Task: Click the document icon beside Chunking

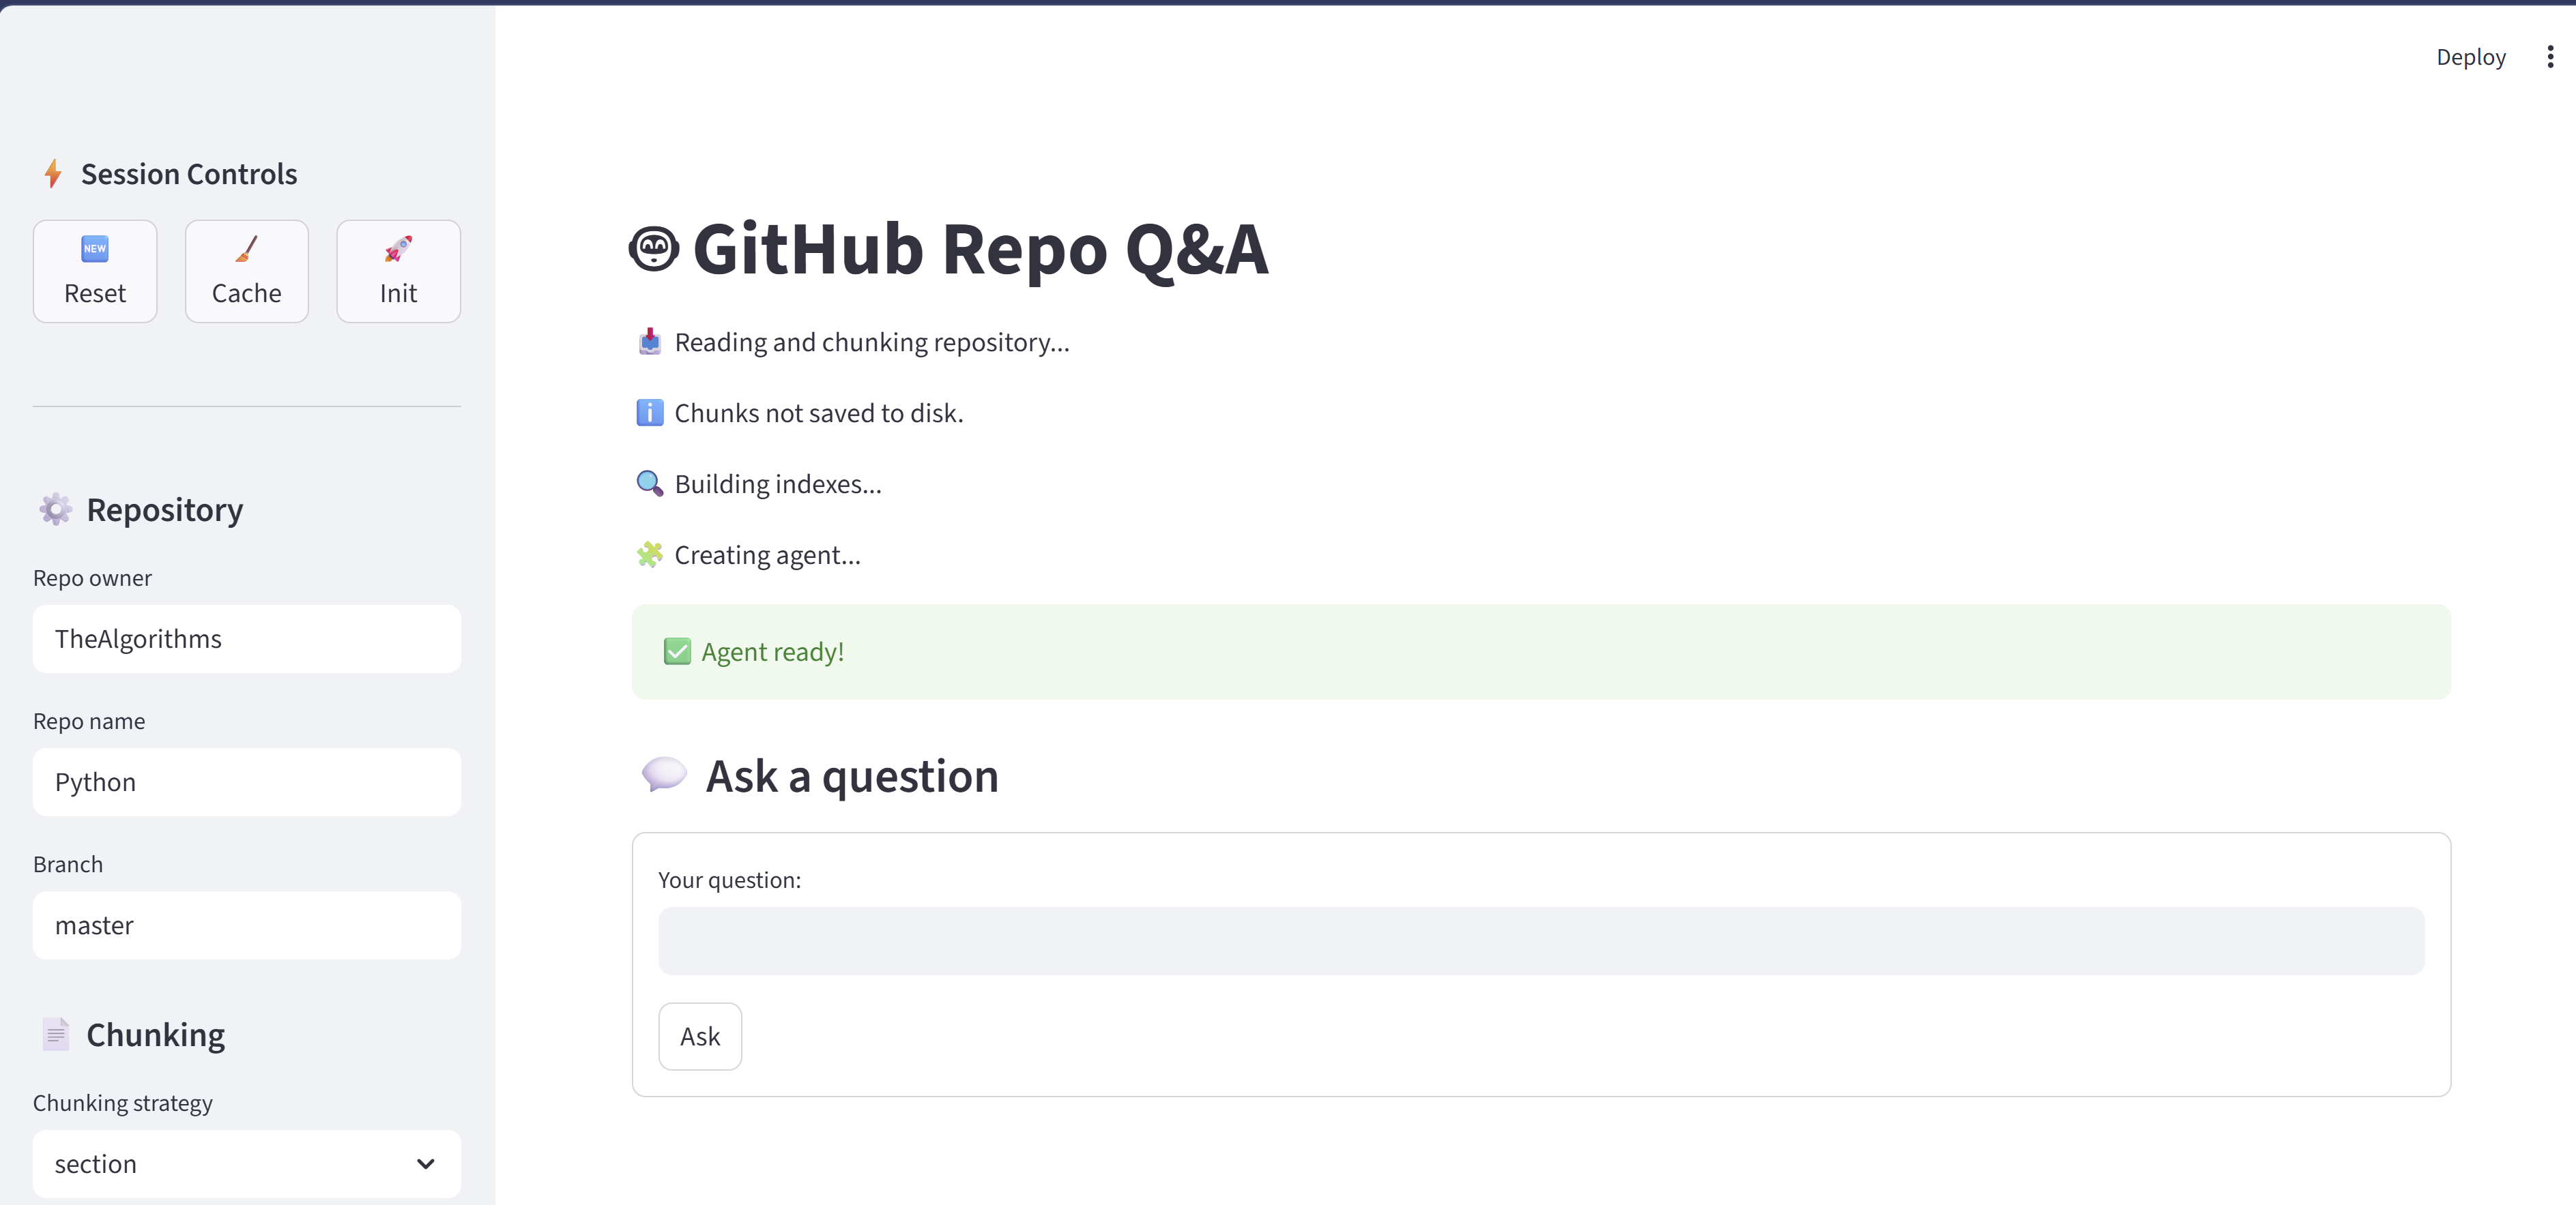Action: pos(55,1034)
